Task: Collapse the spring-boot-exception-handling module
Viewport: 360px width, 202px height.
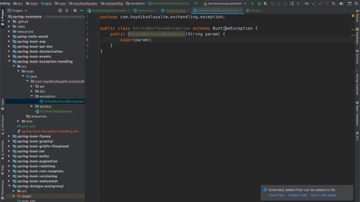Action: coord(10,61)
